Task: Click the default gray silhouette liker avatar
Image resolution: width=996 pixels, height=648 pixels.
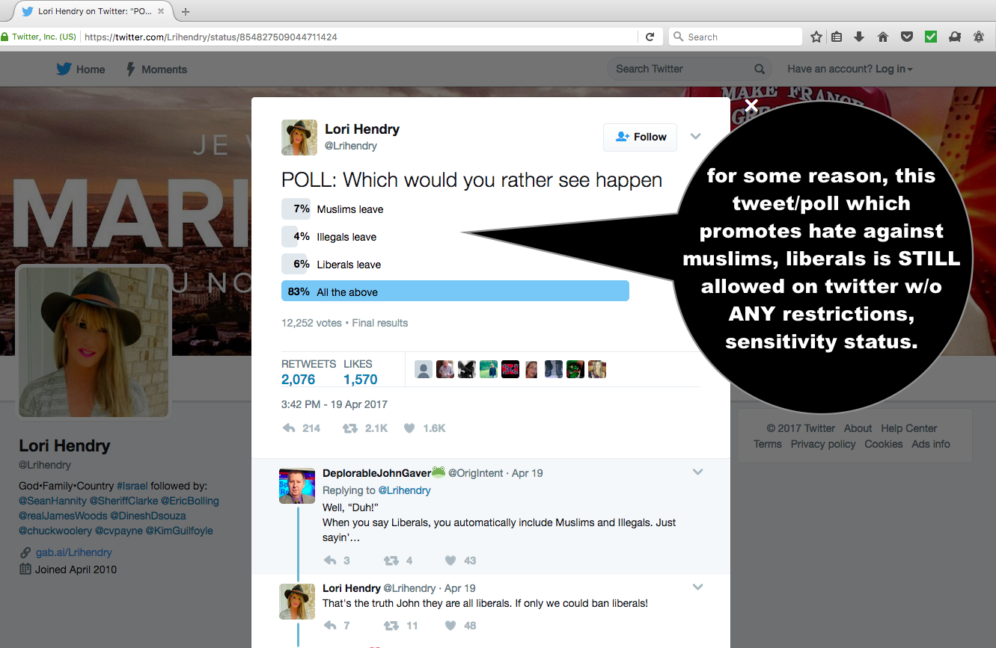Action: (424, 369)
